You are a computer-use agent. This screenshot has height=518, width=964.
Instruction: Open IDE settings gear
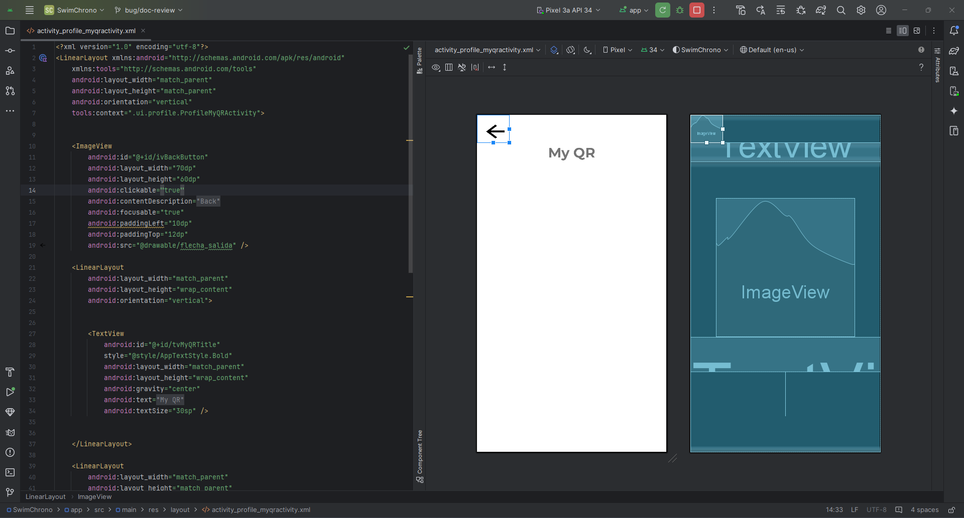coord(861,10)
